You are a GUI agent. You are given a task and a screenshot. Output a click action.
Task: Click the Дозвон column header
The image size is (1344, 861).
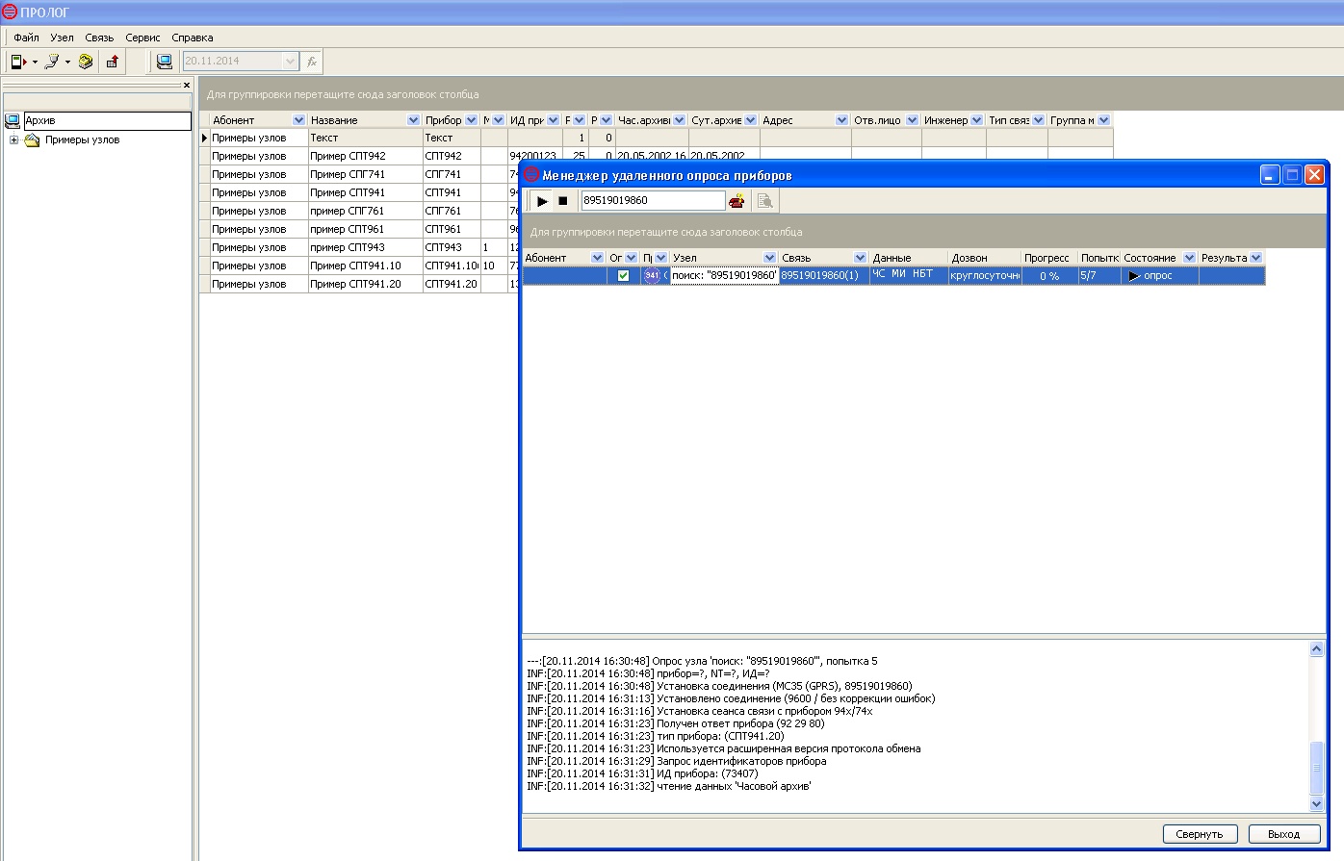[984, 258]
